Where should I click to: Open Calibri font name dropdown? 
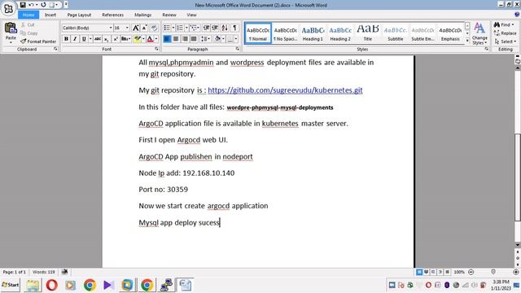tap(111, 28)
